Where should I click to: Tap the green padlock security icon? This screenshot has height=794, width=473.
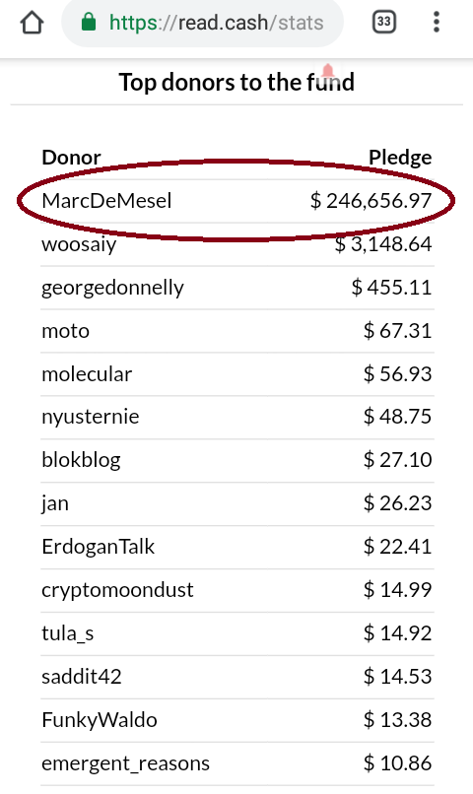[x=89, y=23]
